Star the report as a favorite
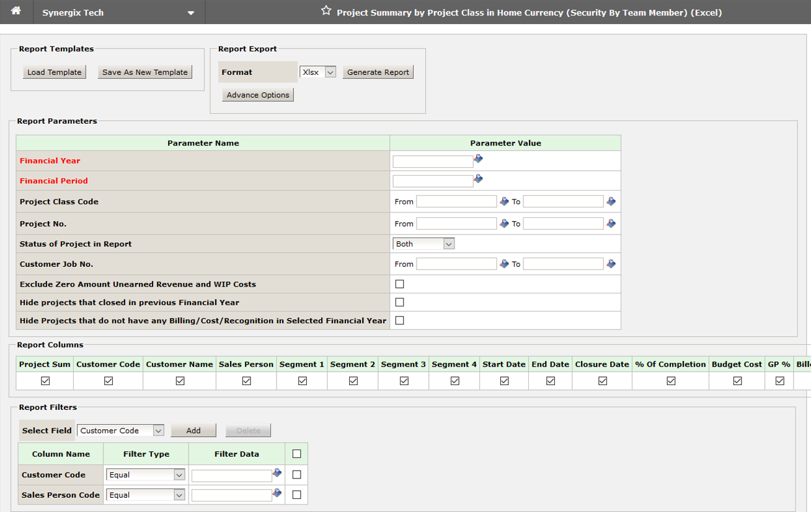The height and width of the screenshot is (512, 811). click(x=326, y=10)
